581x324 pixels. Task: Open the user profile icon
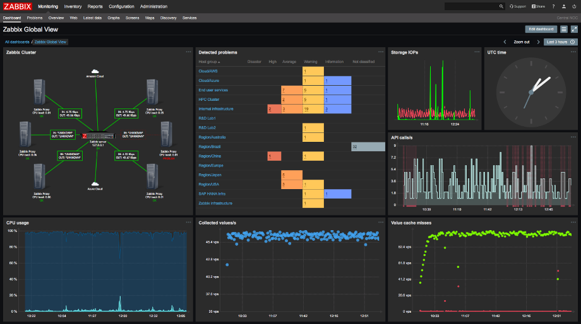click(x=564, y=6)
